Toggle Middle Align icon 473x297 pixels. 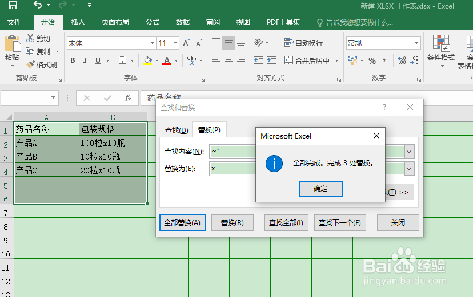pyautogui.click(x=229, y=43)
